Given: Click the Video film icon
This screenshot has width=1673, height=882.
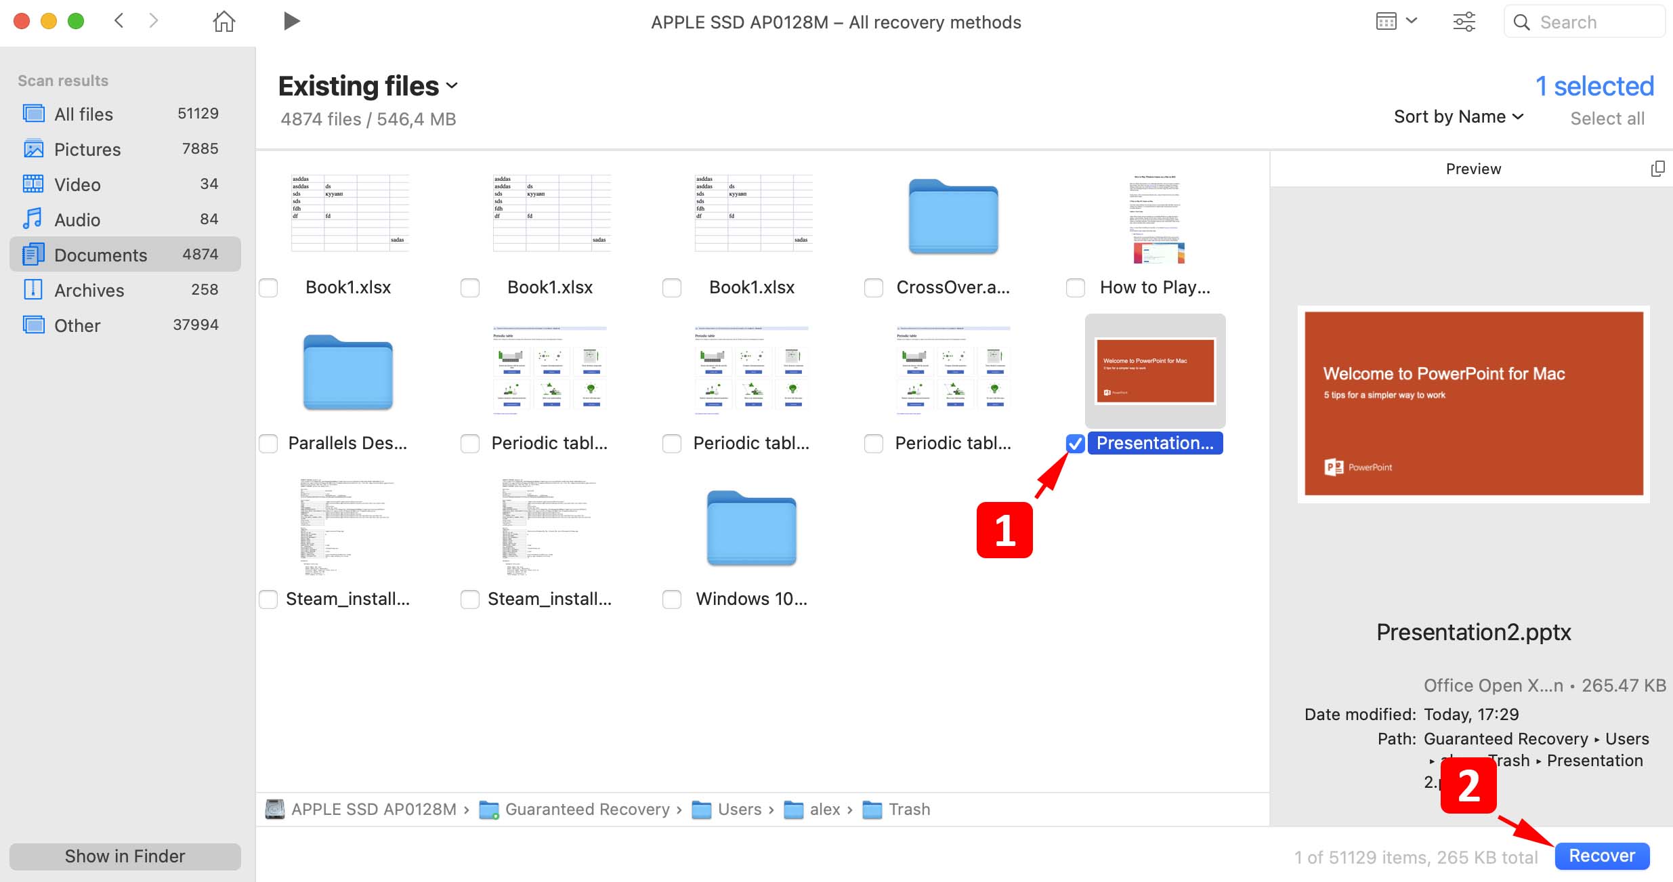Looking at the screenshot, I should click(x=33, y=184).
